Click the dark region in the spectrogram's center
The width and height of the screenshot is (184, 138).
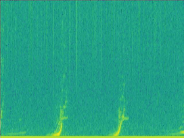pos(92,69)
